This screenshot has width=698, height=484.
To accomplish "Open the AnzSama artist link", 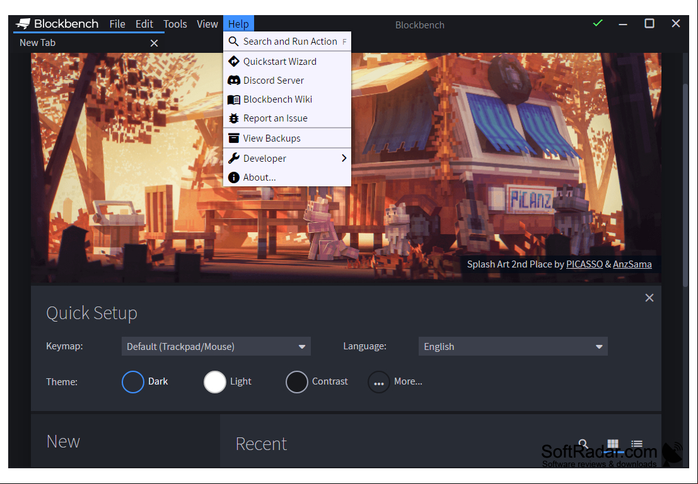I will 632,264.
